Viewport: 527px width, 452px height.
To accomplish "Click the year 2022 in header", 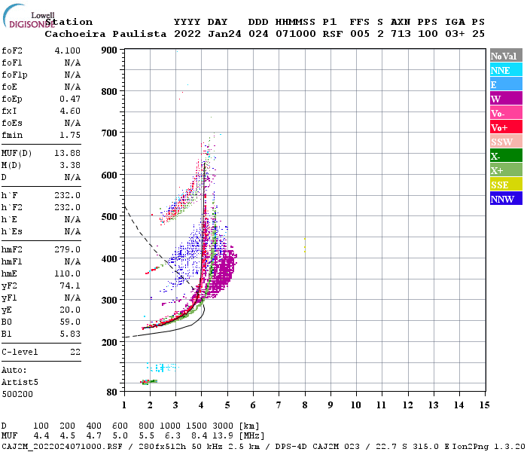I will (x=187, y=34).
